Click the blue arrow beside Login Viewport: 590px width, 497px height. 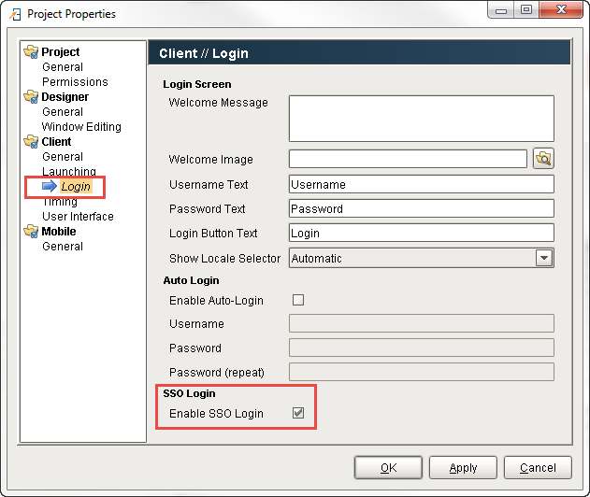pyautogui.click(x=50, y=186)
